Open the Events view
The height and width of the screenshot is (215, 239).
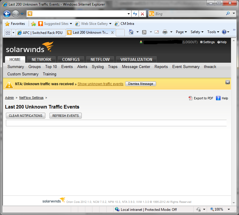coord(67,67)
